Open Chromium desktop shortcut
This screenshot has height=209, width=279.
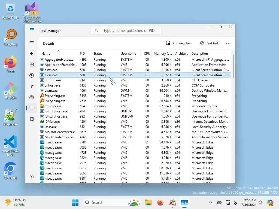11,171
